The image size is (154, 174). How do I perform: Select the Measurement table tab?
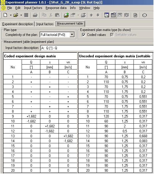(70, 23)
